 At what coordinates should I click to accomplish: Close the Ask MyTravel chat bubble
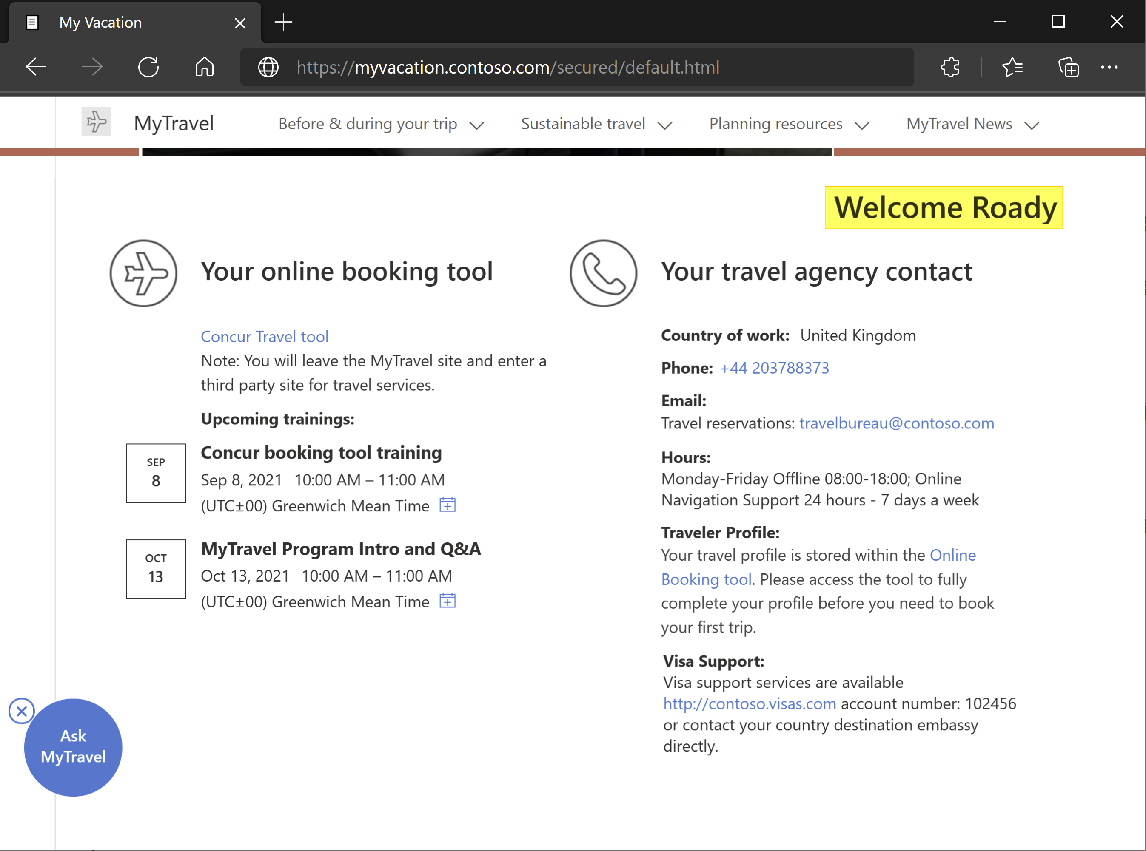coord(20,712)
